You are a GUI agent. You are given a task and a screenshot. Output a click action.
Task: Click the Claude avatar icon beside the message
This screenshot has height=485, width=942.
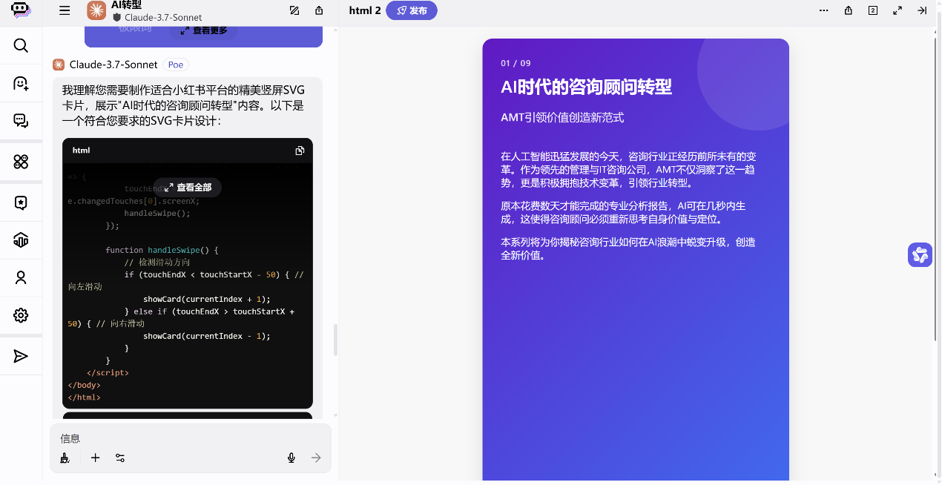[x=59, y=65]
